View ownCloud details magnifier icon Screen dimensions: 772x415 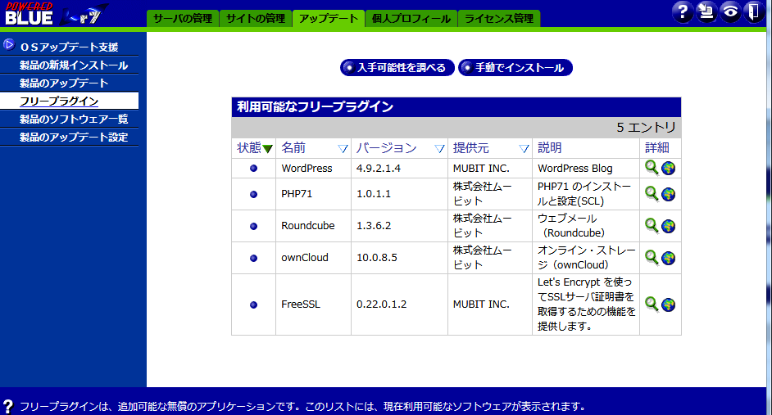tap(652, 258)
